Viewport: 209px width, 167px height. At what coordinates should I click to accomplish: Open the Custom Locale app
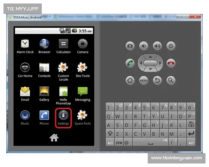(x=63, y=72)
